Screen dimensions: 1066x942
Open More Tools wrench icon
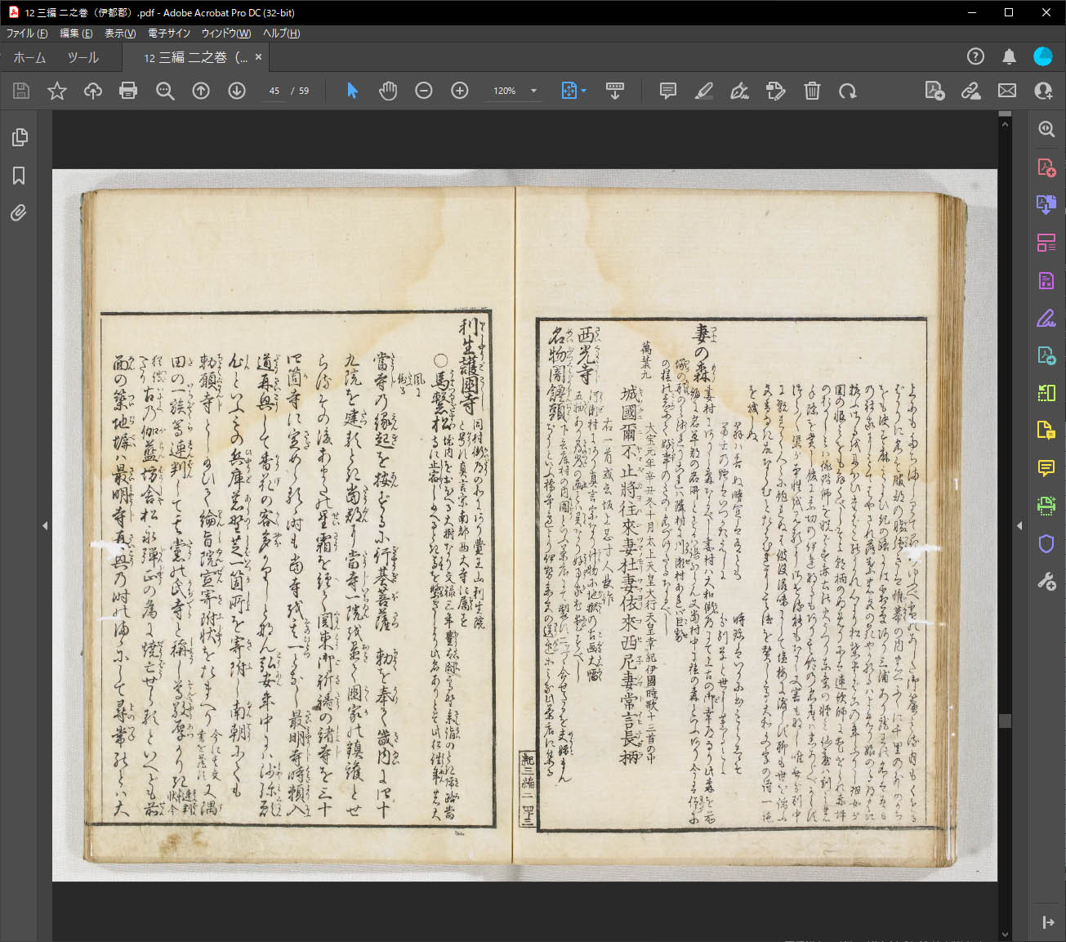(1046, 582)
